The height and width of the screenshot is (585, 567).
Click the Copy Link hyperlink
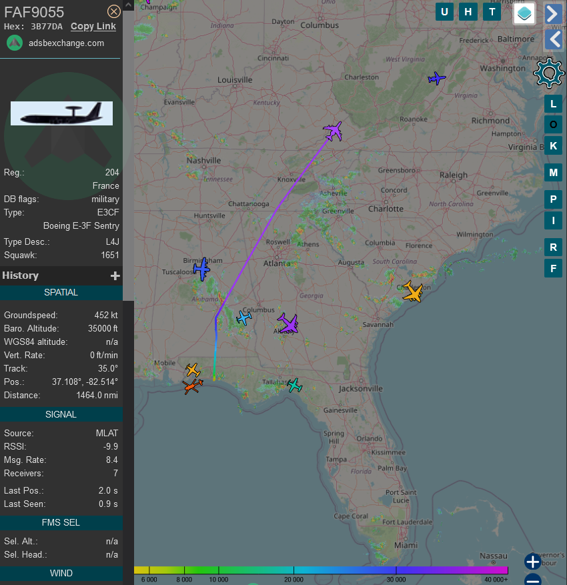pos(93,27)
